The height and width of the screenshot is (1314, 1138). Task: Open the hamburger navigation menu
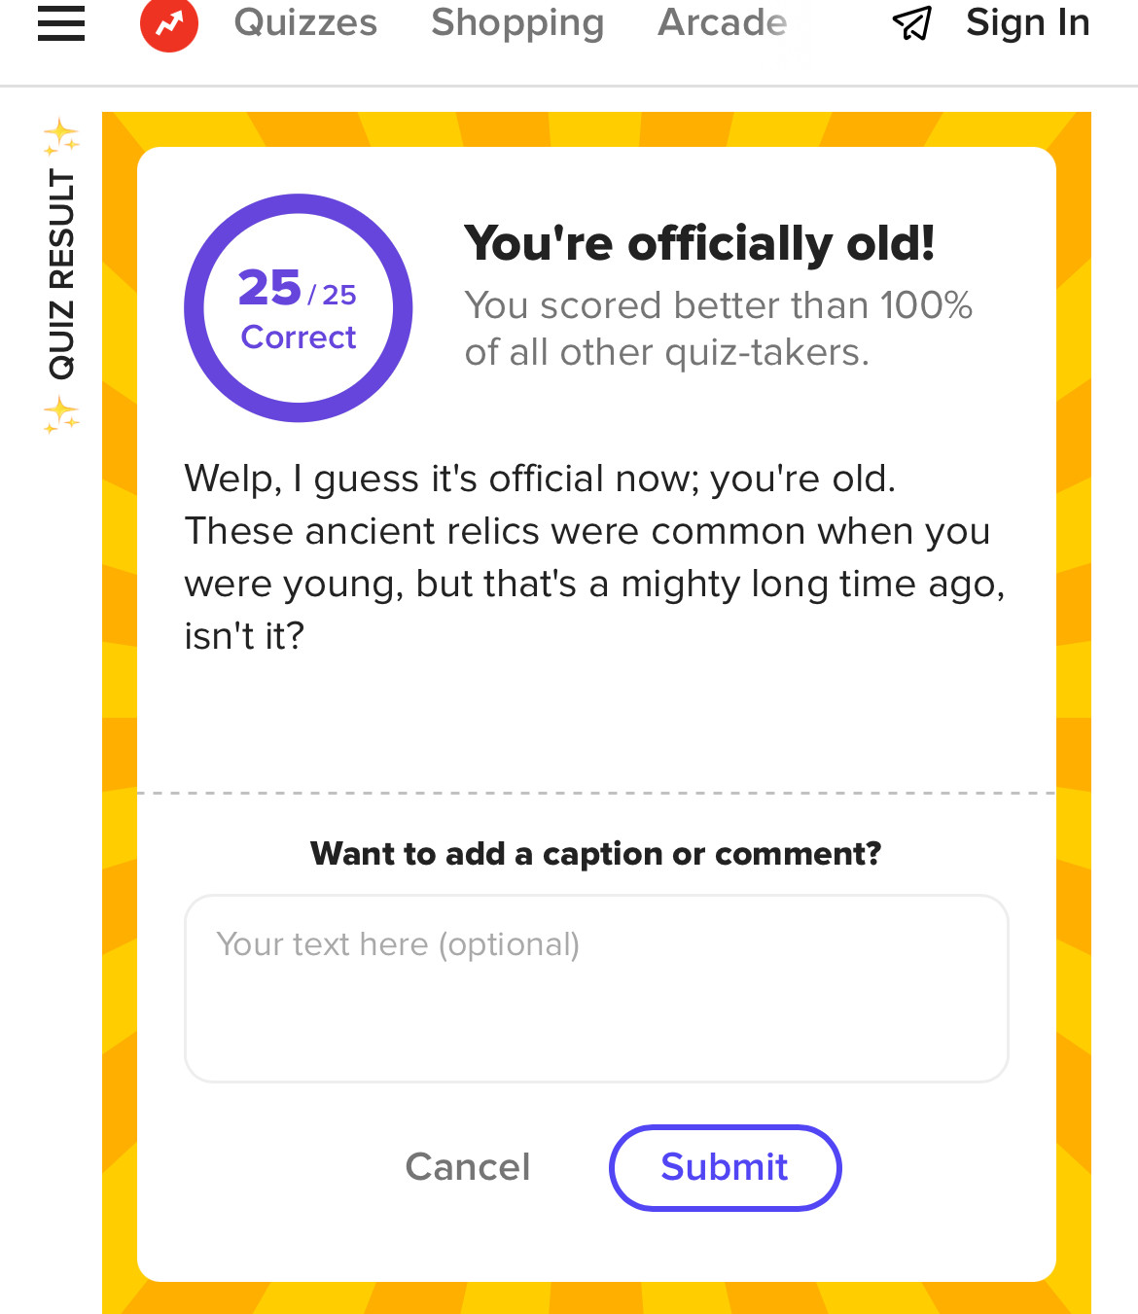[61, 23]
